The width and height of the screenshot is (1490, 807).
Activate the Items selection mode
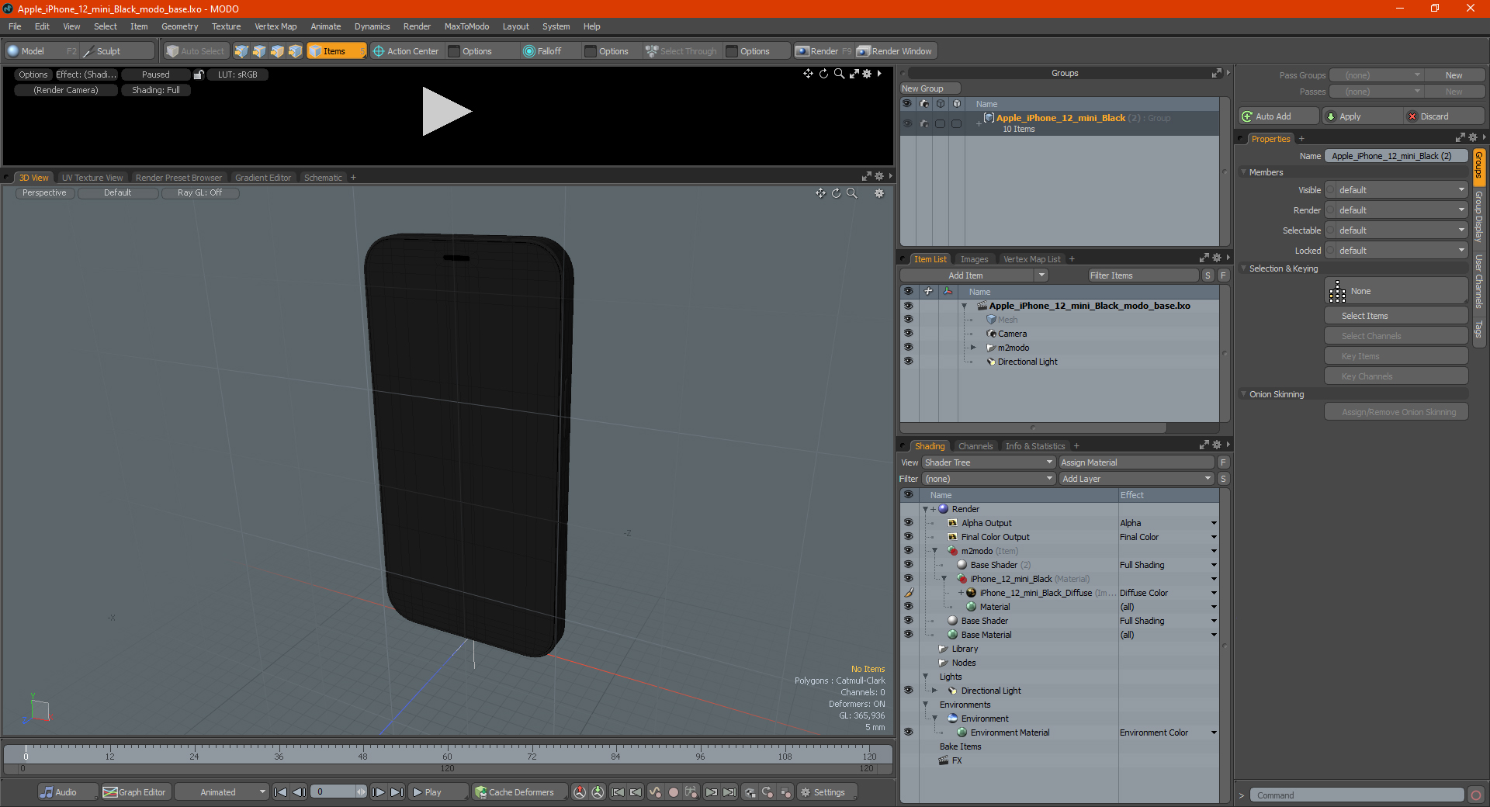336,51
